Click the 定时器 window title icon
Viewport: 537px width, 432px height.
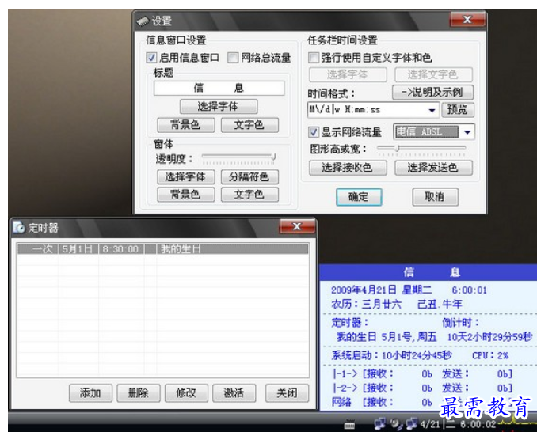[19, 227]
